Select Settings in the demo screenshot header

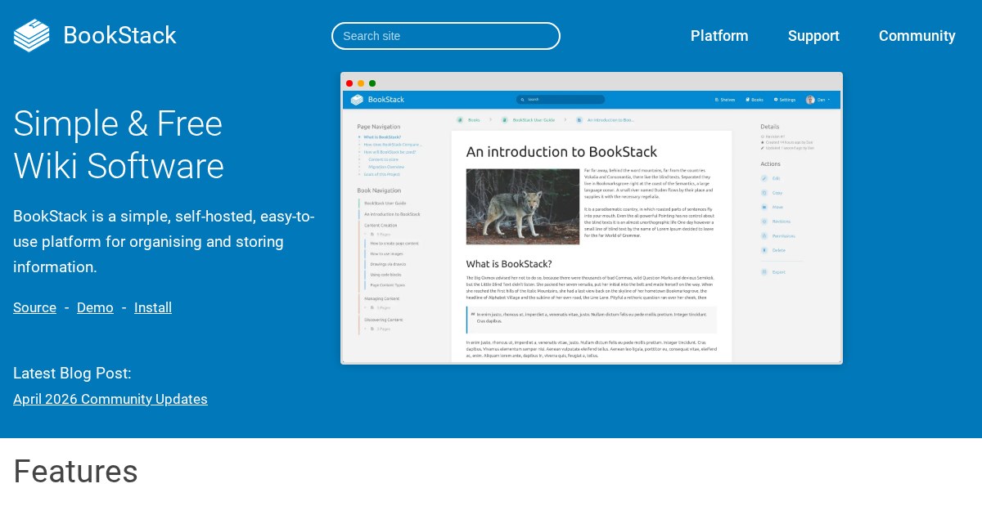point(784,100)
